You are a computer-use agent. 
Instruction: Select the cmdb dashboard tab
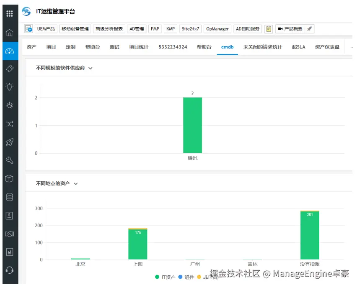(228, 47)
